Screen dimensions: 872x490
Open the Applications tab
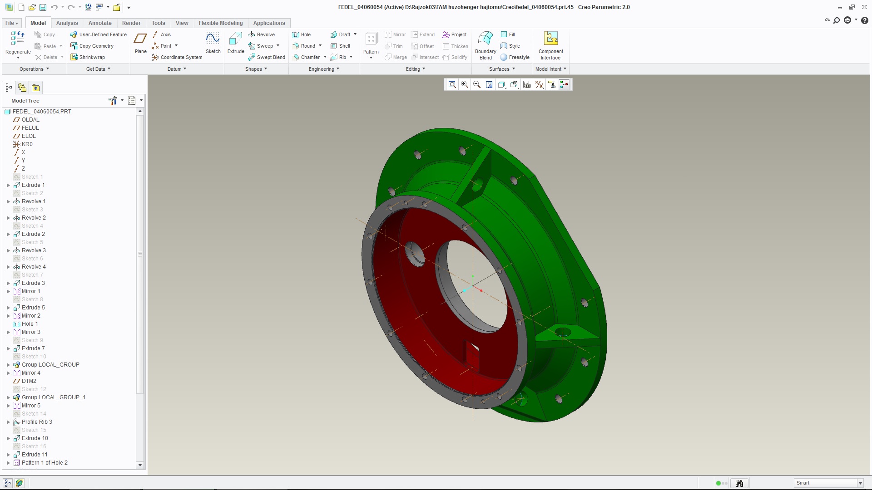coord(269,23)
